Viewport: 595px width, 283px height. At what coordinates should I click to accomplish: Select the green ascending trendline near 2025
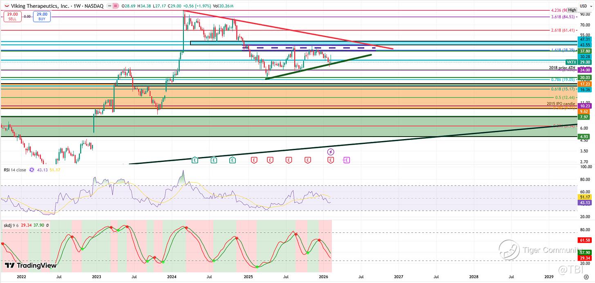[x=318, y=66]
